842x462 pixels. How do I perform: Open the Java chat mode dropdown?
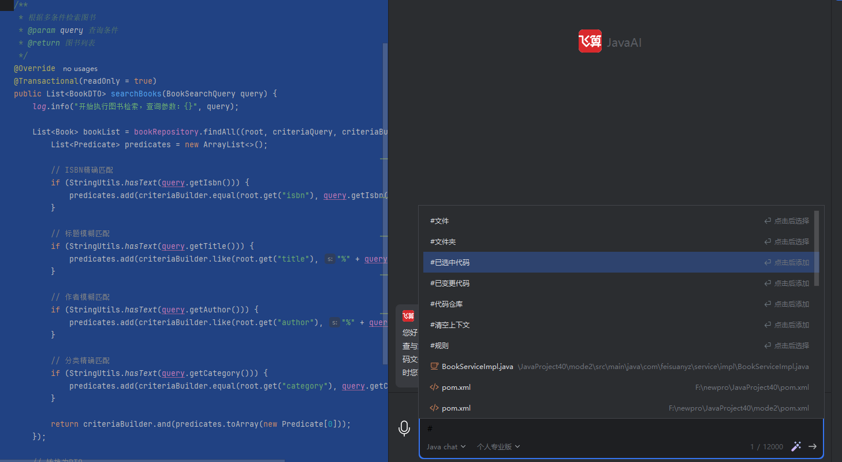pyautogui.click(x=446, y=446)
